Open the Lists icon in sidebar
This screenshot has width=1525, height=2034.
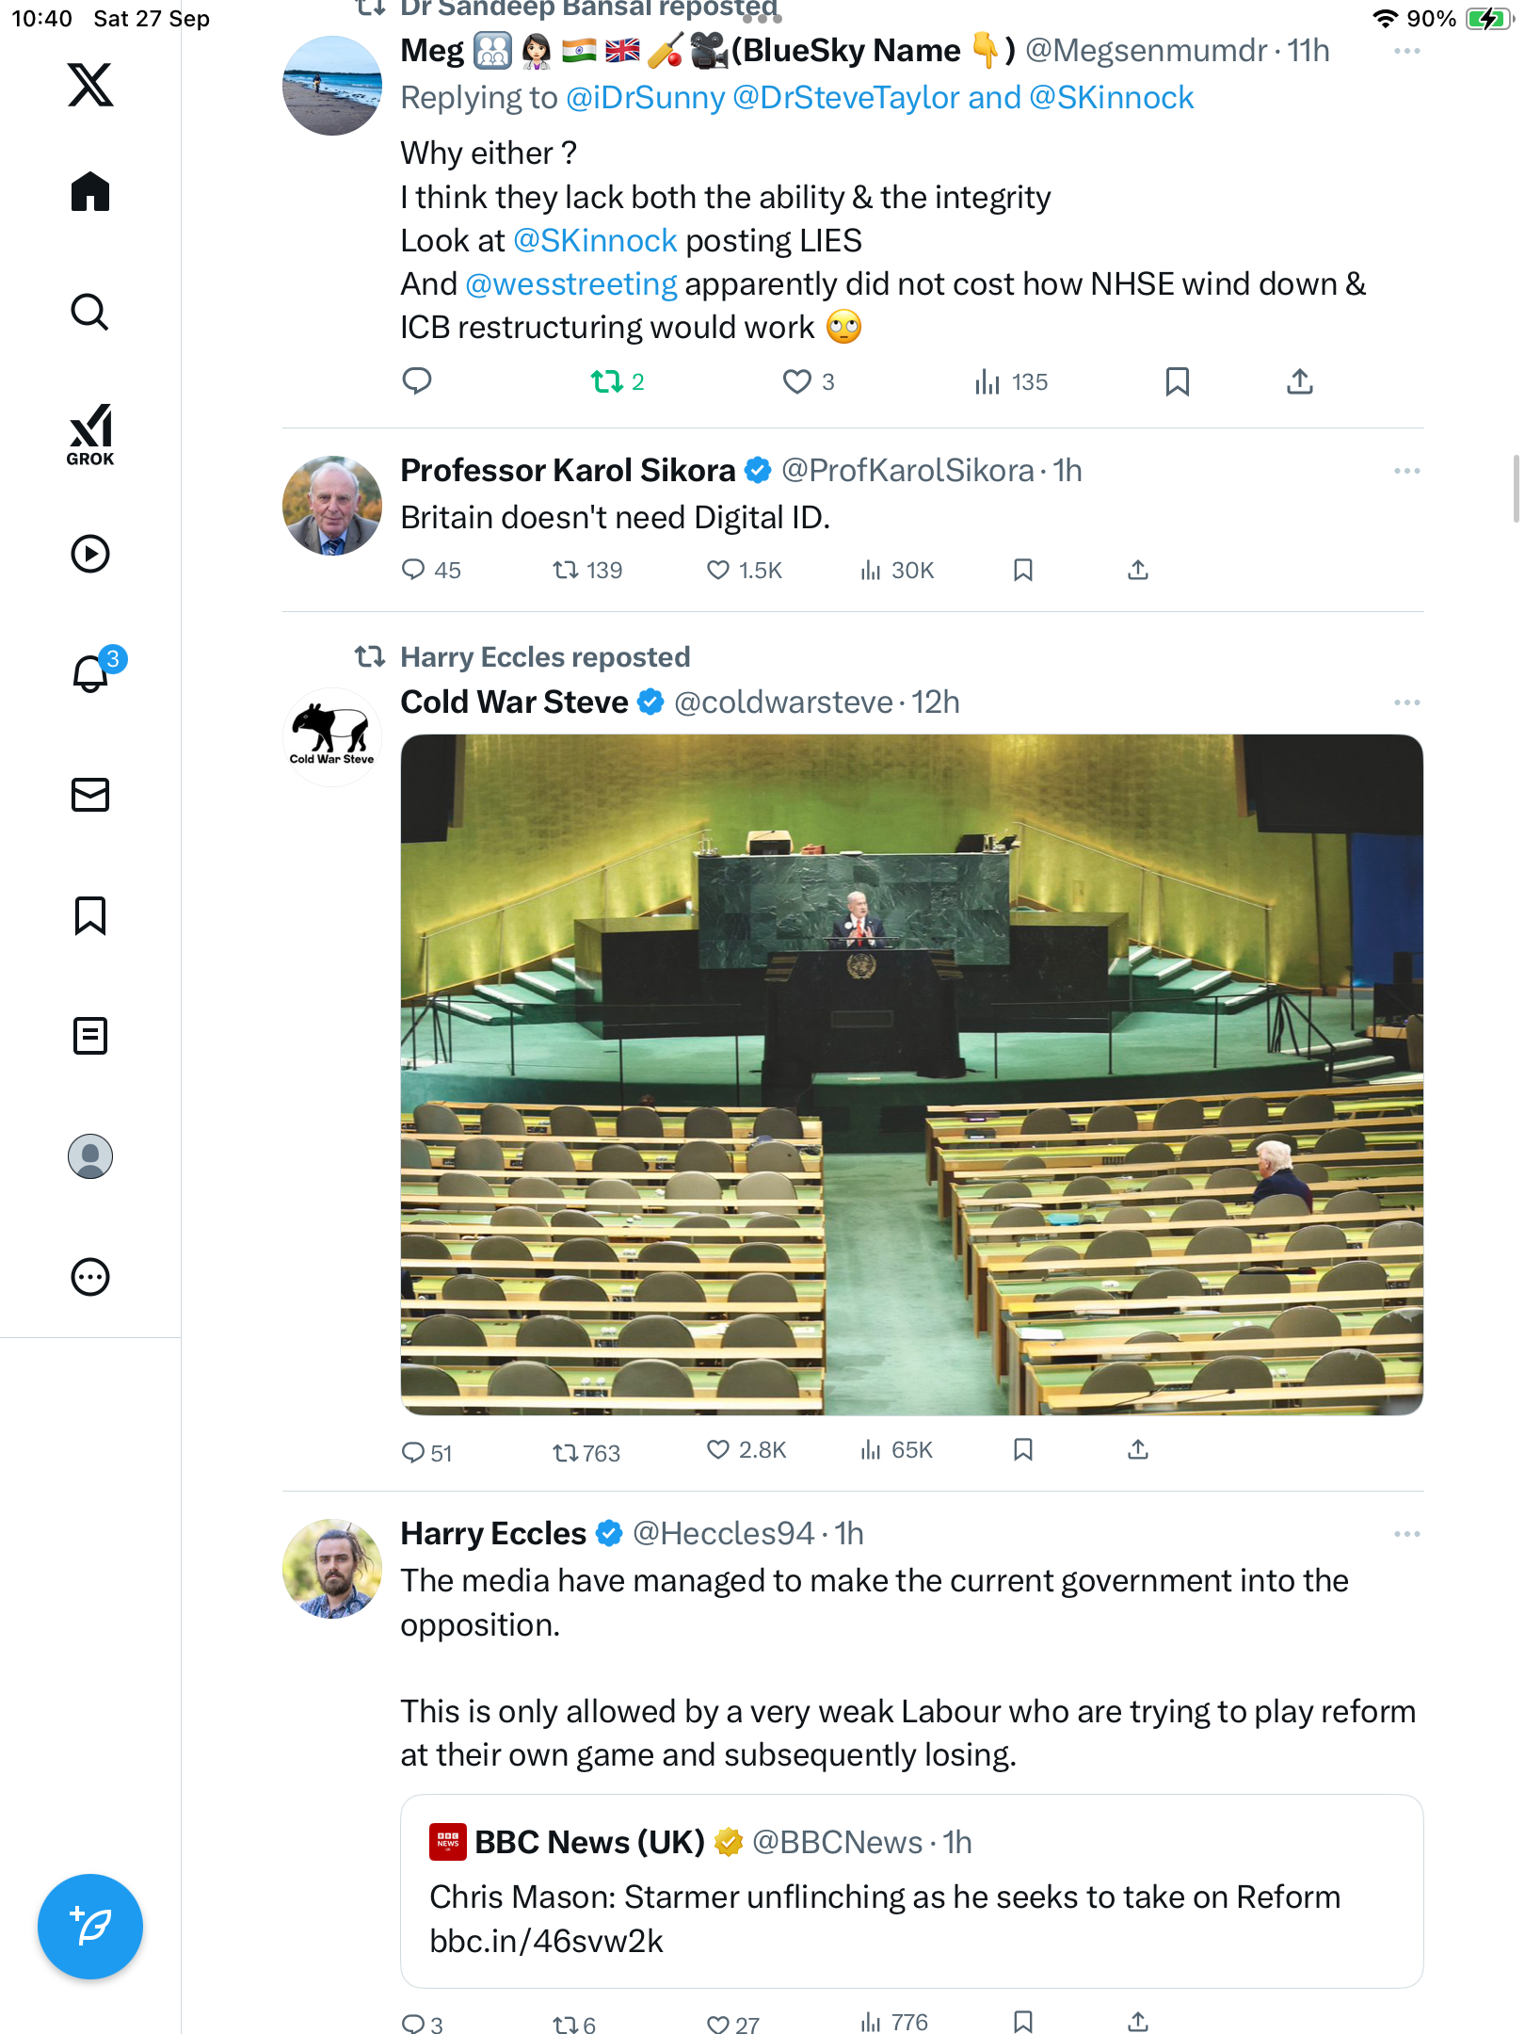tap(90, 1036)
